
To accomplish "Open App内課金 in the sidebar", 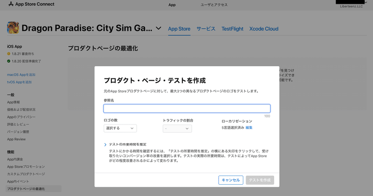I will point(15,159).
